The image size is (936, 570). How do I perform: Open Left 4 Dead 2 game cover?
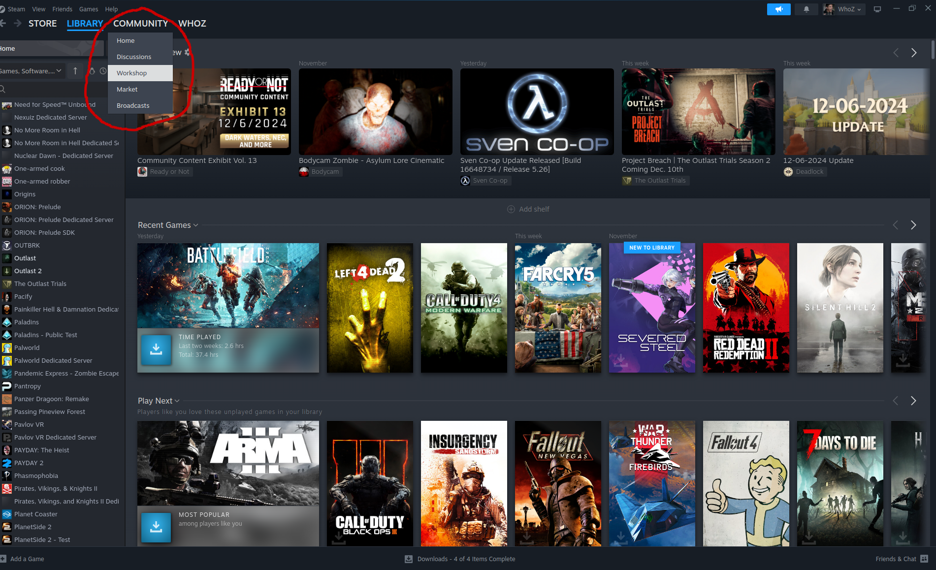(x=370, y=308)
